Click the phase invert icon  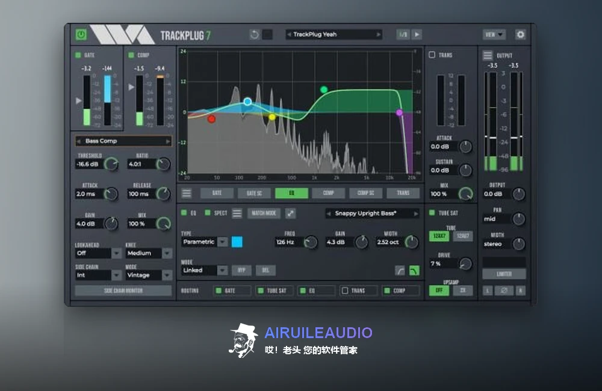[504, 291]
